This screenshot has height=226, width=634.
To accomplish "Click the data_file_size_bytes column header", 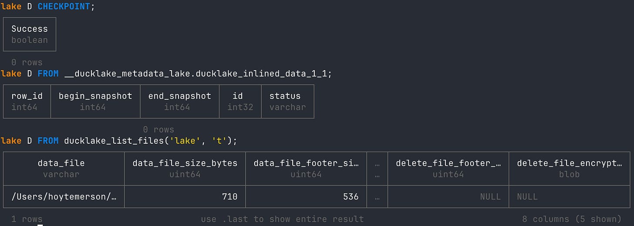I will pyautogui.click(x=185, y=169).
